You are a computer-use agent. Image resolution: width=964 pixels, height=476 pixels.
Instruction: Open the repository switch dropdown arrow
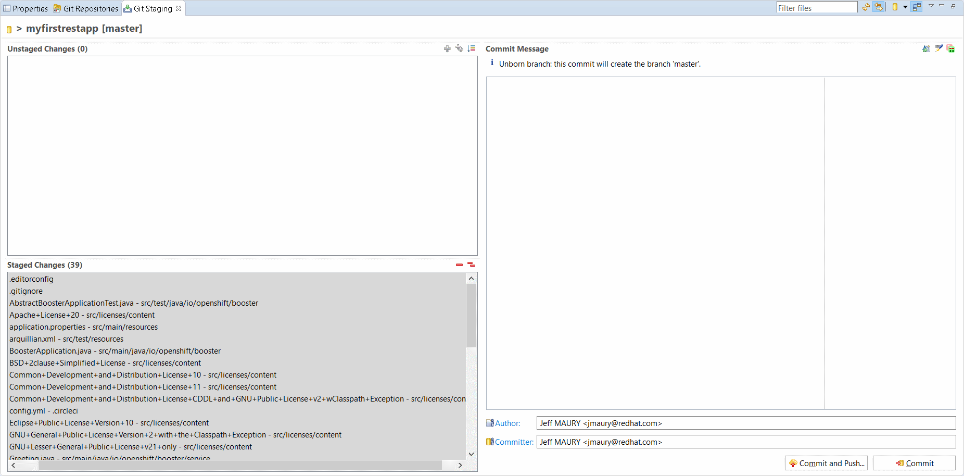pyautogui.click(x=905, y=7)
